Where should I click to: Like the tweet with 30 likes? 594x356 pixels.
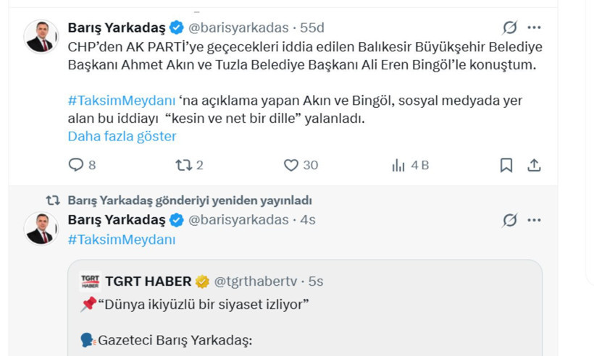tap(291, 165)
